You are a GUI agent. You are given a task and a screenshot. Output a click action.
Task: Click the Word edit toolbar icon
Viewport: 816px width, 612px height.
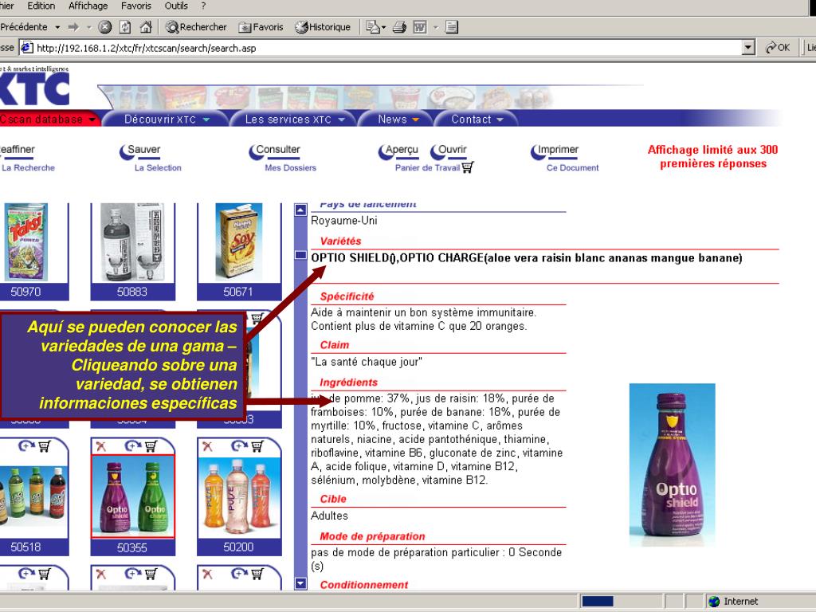coord(419,27)
